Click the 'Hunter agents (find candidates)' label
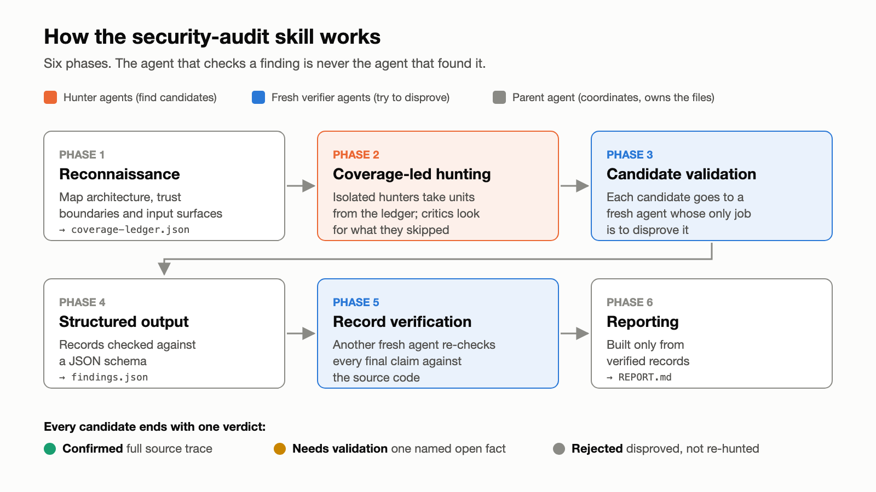 coord(140,97)
